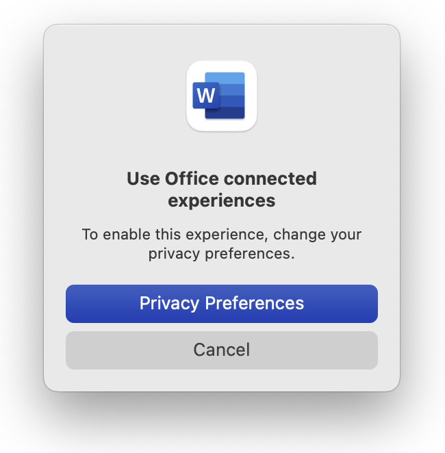
Task: Click the gray Cancel button
Action: tap(222, 350)
